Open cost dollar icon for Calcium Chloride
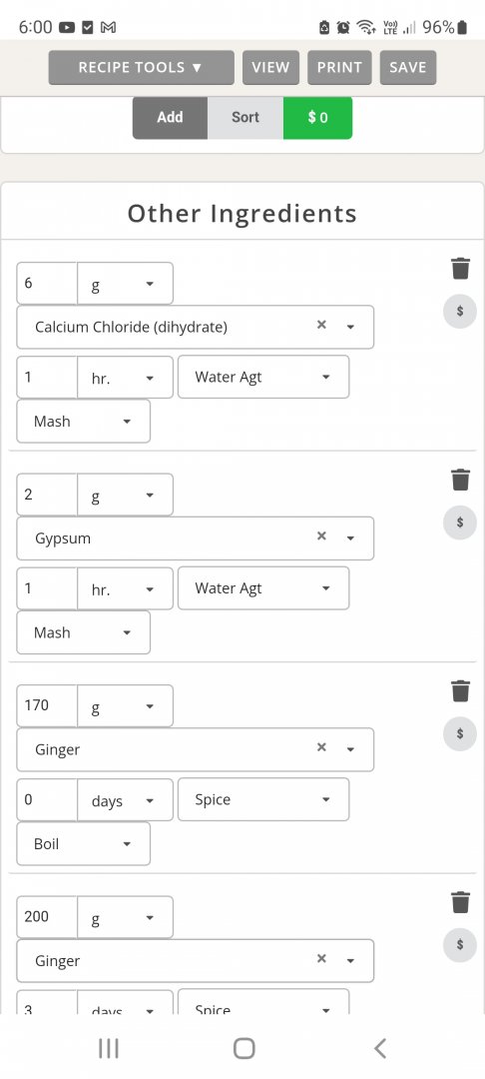The width and height of the screenshot is (485, 1079). point(460,311)
